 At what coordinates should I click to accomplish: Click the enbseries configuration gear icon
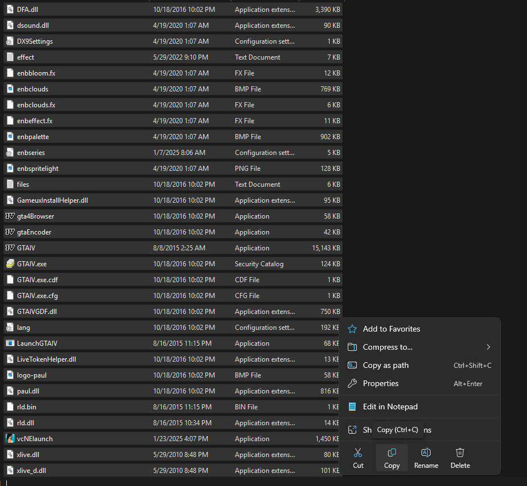(10, 152)
